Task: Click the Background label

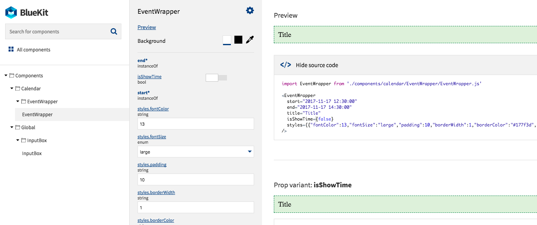Action: 151,41
